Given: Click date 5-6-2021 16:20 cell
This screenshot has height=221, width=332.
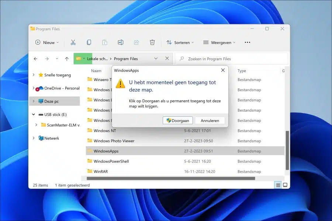Looking at the screenshot, I should point(198,161).
